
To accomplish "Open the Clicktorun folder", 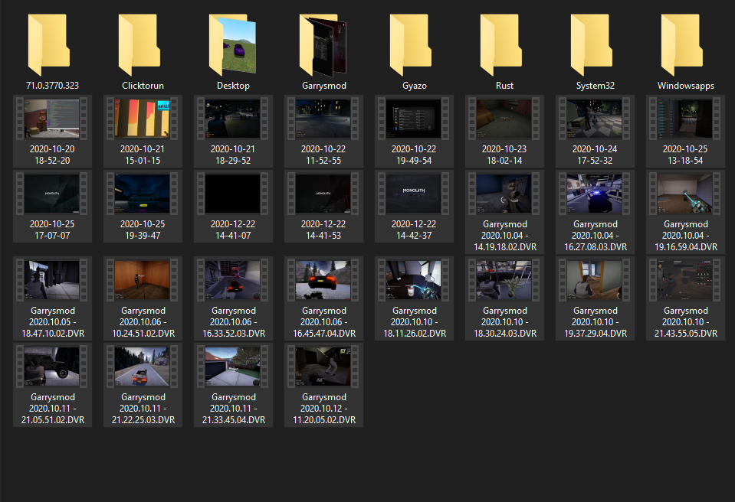I will [x=143, y=51].
